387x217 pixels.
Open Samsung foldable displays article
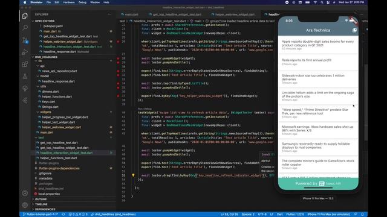tap(318, 147)
